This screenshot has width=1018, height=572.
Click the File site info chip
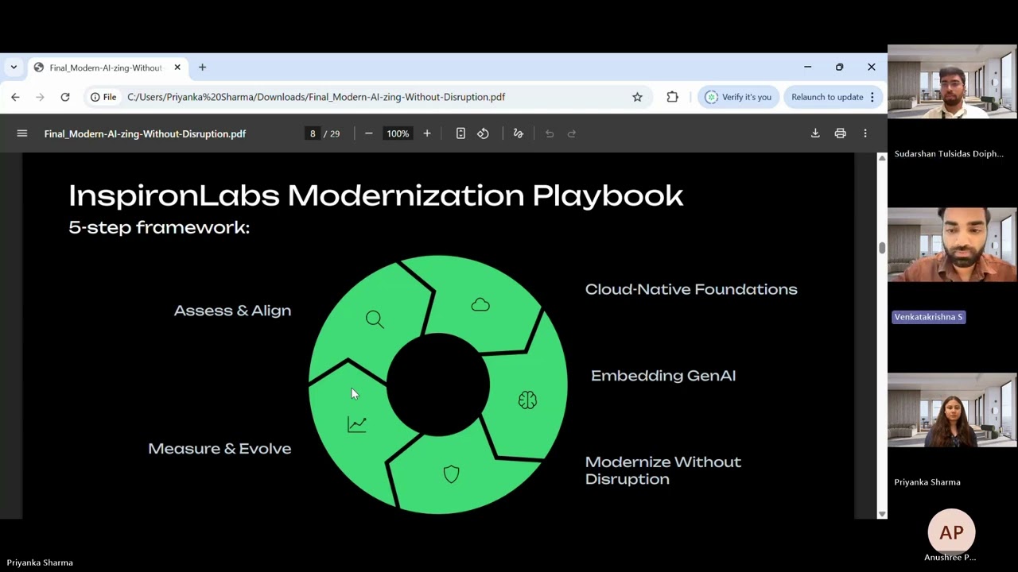[x=103, y=97]
